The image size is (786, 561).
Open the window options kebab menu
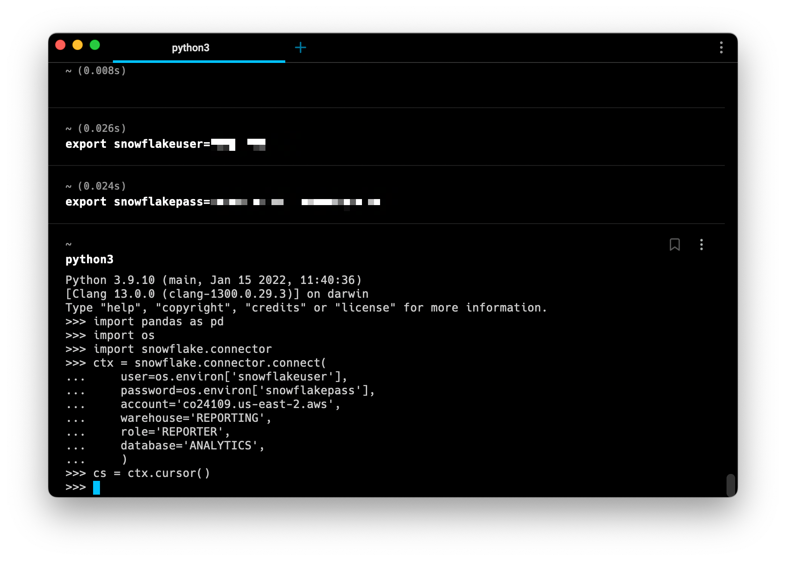coord(721,47)
